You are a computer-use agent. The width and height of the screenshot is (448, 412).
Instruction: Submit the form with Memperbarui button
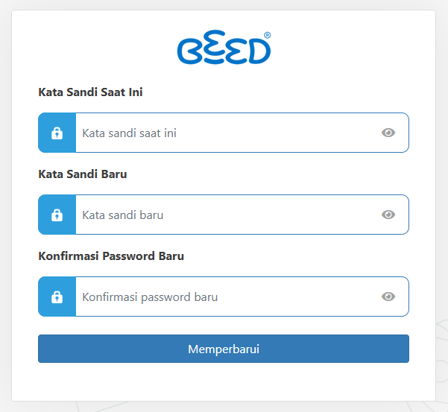(224, 349)
